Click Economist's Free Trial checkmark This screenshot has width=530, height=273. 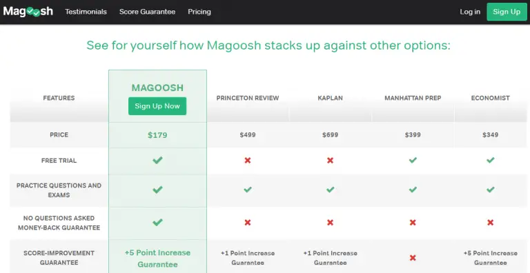(491, 160)
